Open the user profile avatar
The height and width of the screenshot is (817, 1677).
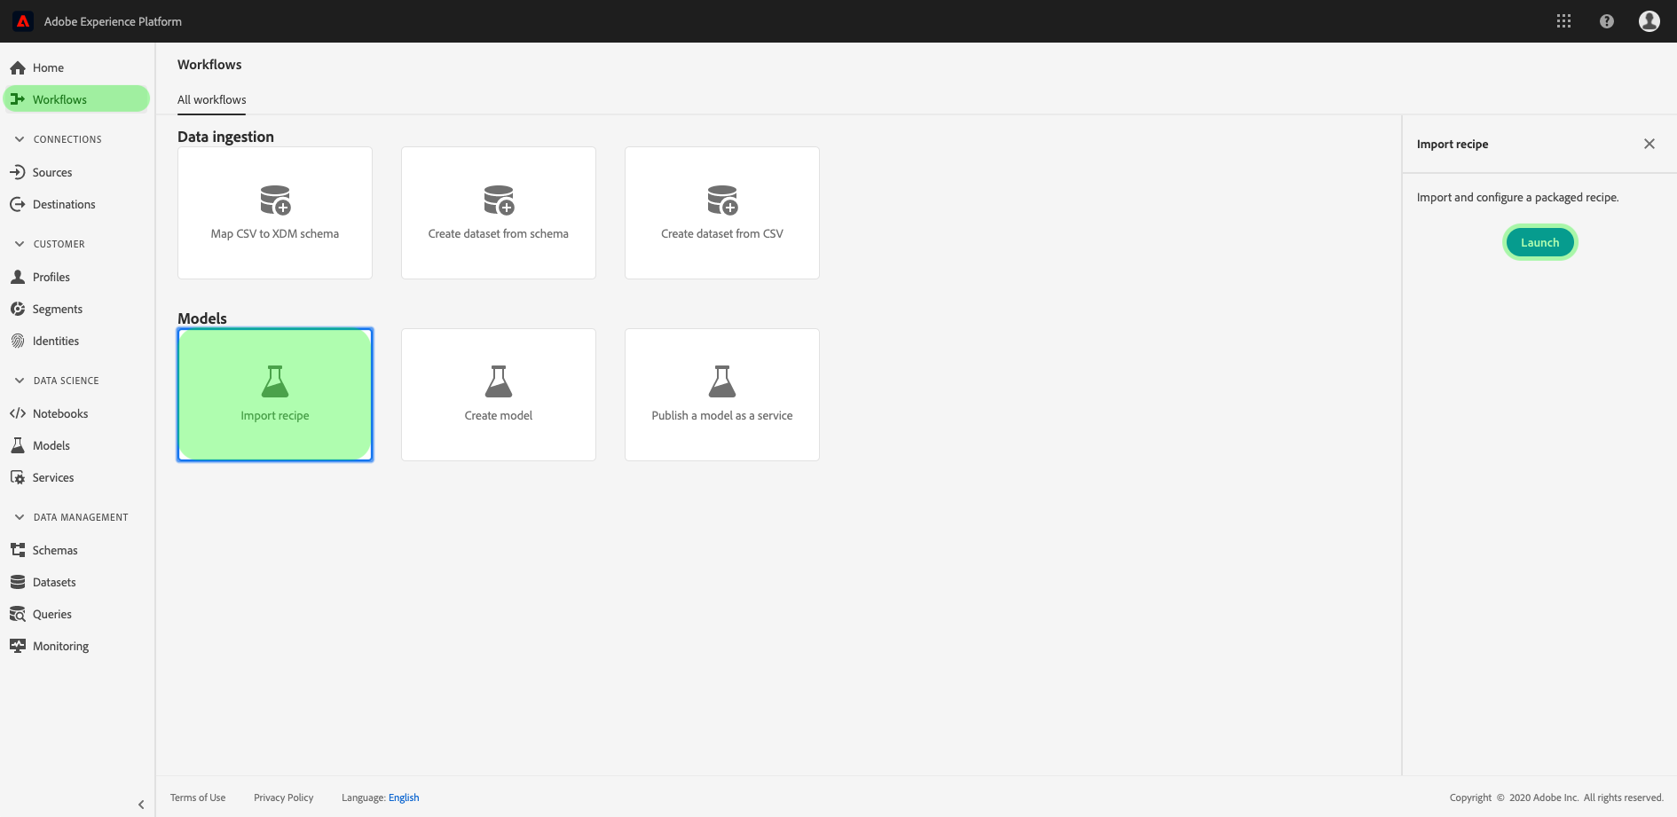click(x=1649, y=21)
